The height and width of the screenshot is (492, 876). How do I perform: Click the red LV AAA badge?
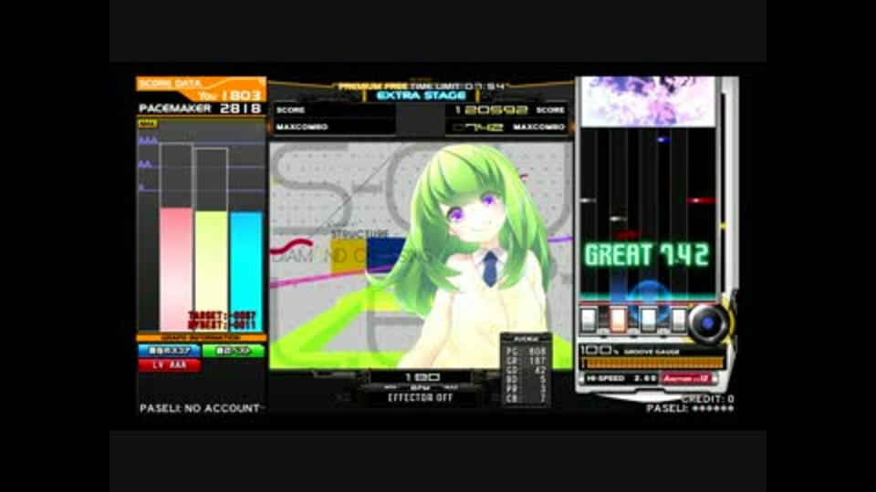tap(169, 364)
